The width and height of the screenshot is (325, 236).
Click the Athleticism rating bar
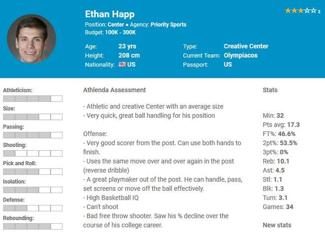tap(32, 99)
